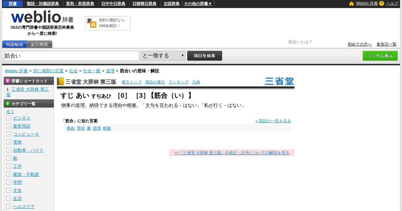Open the と一致する match type dropdown
This screenshot has width=402, height=211.
pyautogui.click(x=163, y=56)
